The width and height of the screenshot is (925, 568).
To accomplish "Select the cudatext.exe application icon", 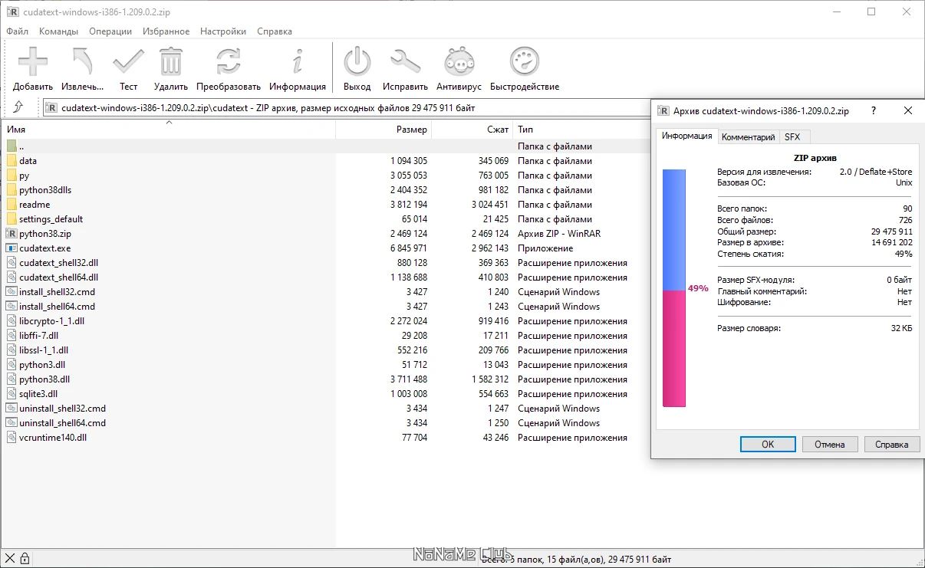I will pos(12,248).
